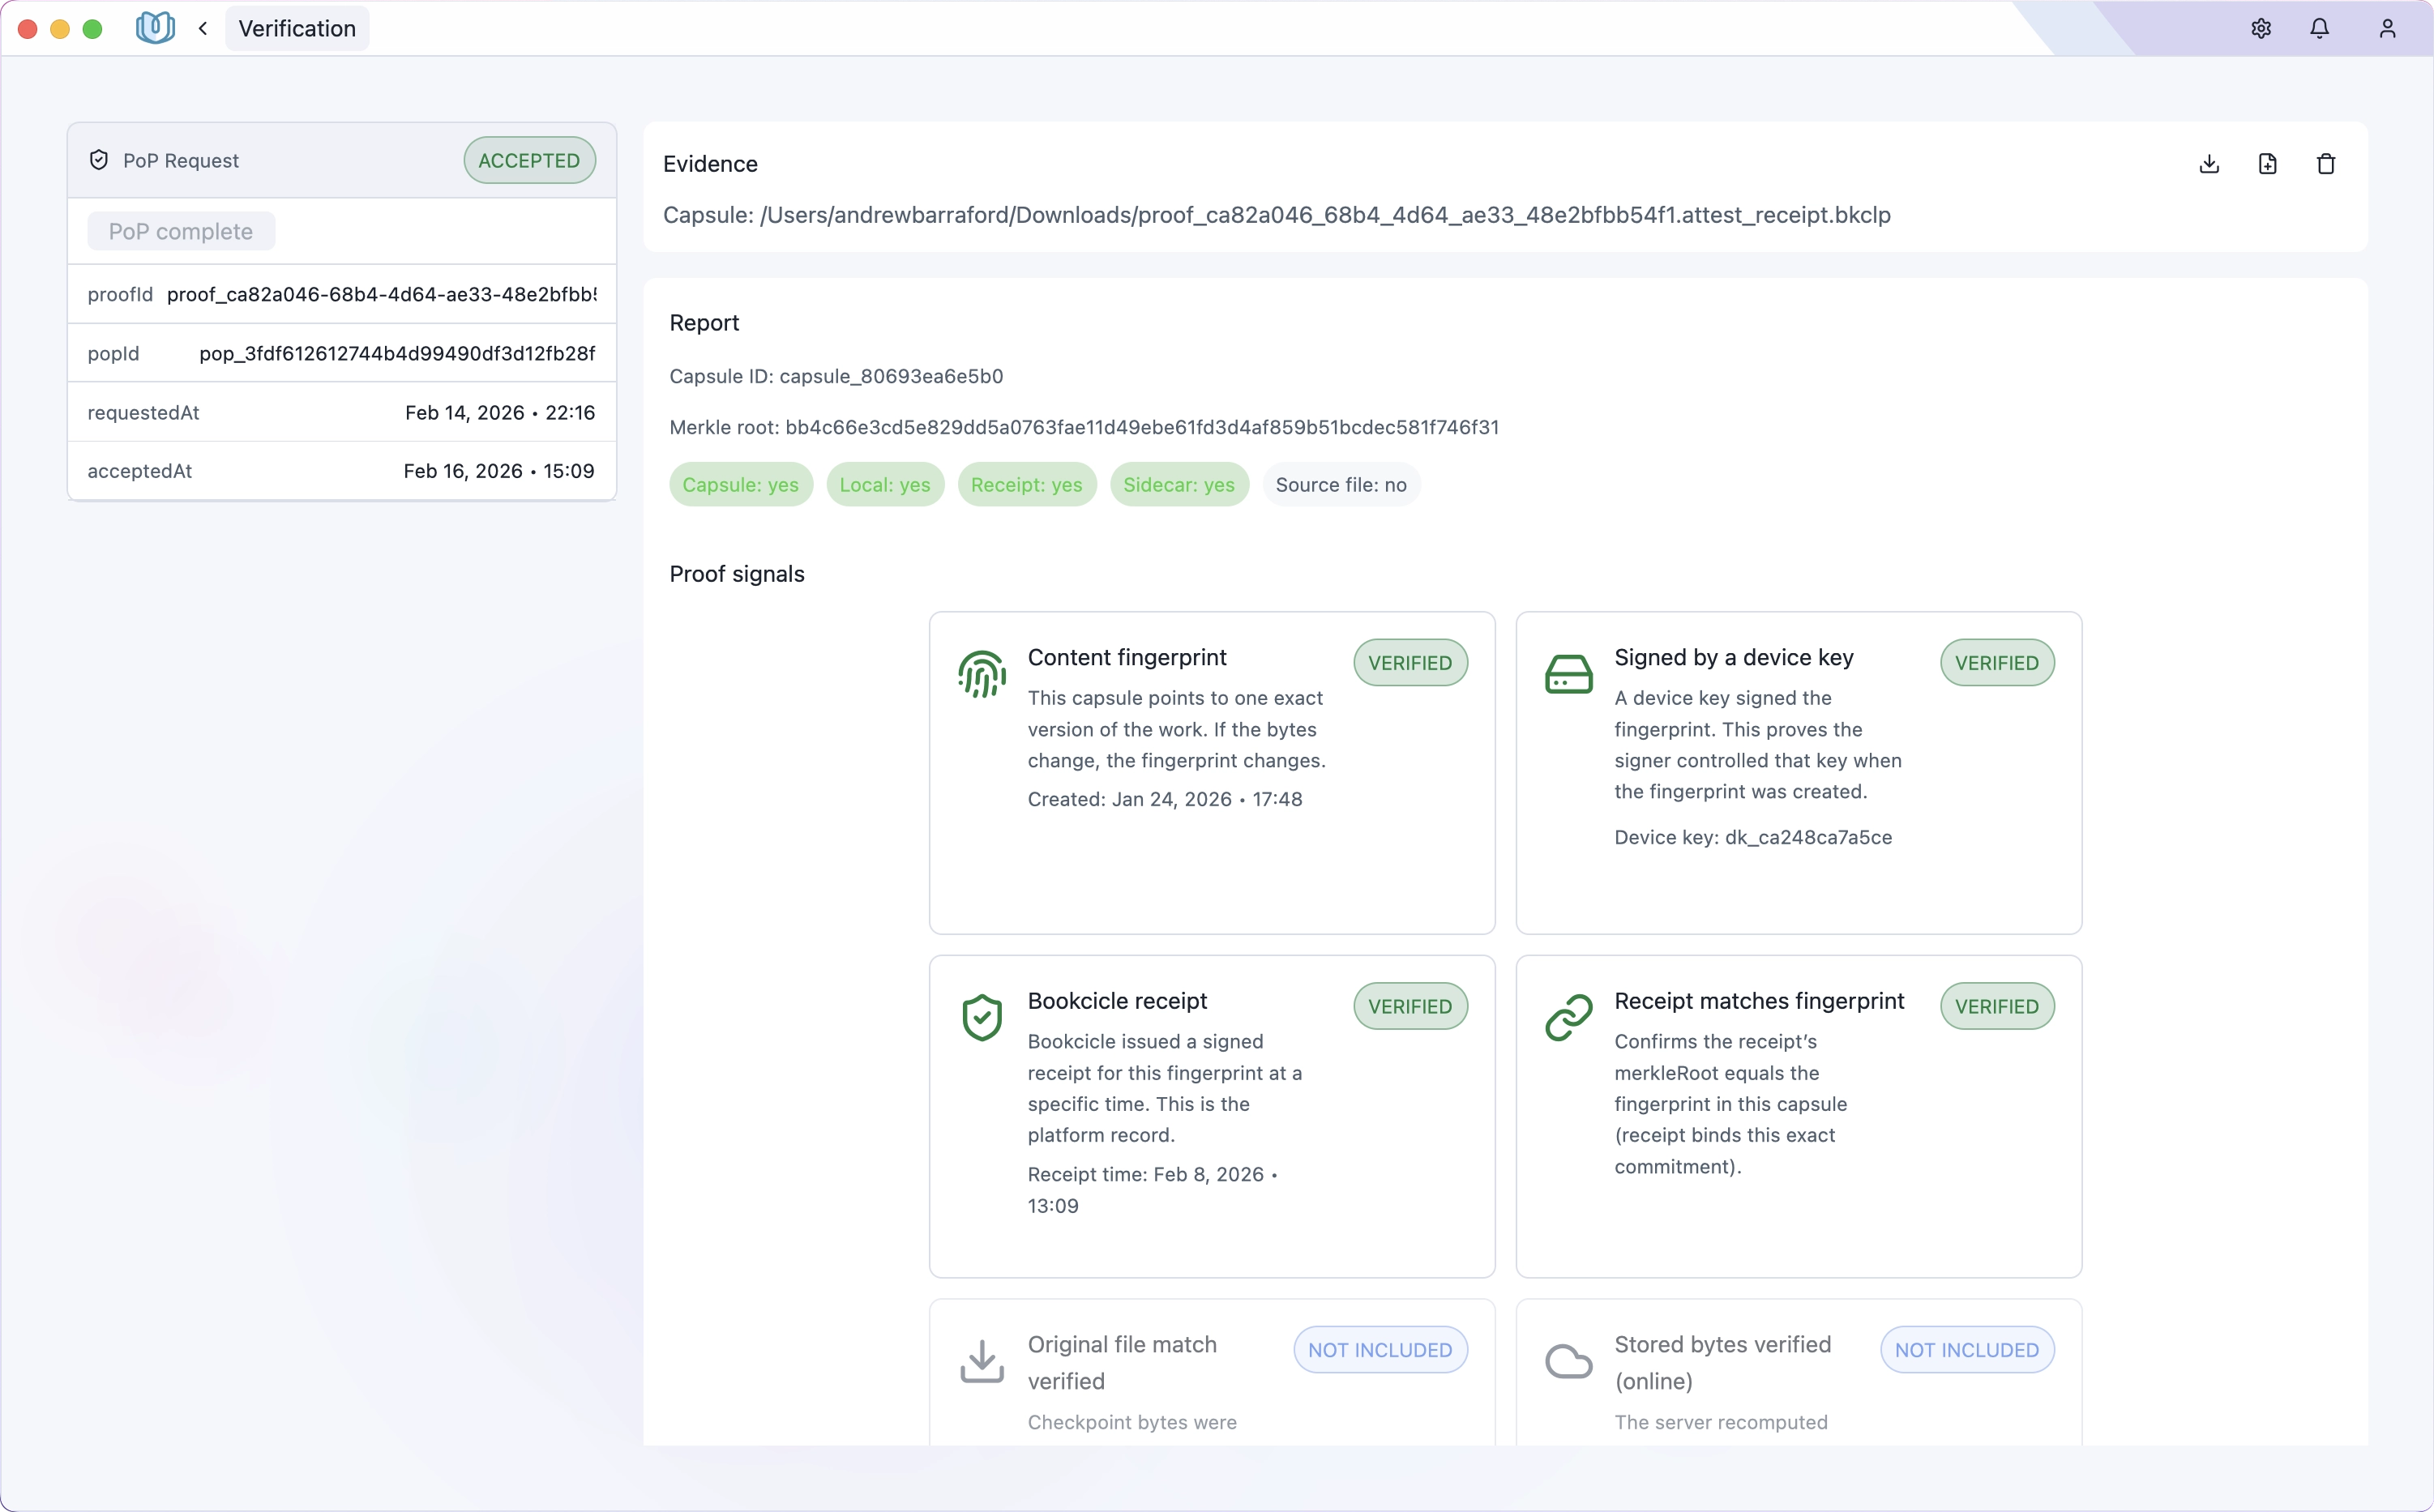Click the add file icon in Evidence
The width and height of the screenshot is (2434, 1512).
tap(2268, 164)
